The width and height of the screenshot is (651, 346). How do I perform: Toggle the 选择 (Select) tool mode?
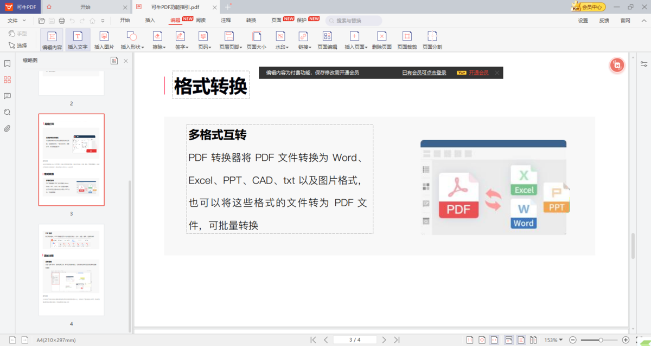click(x=17, y=45)
